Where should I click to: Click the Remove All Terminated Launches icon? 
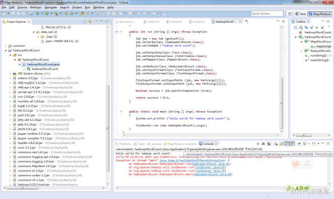(269, 144)
